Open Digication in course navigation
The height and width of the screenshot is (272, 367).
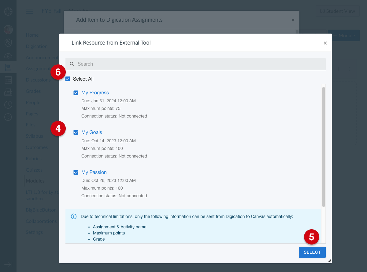[x=36, y=46]
